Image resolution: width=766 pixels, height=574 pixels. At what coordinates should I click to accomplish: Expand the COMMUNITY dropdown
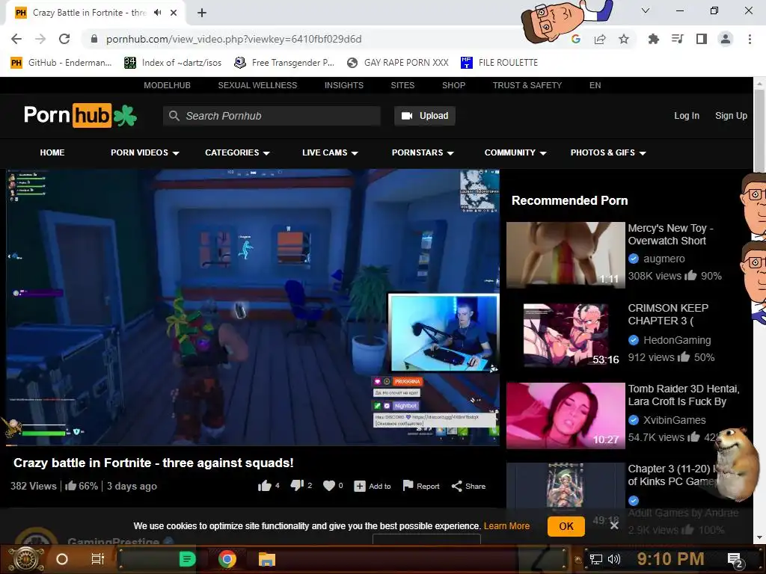[x=515, y=152]
